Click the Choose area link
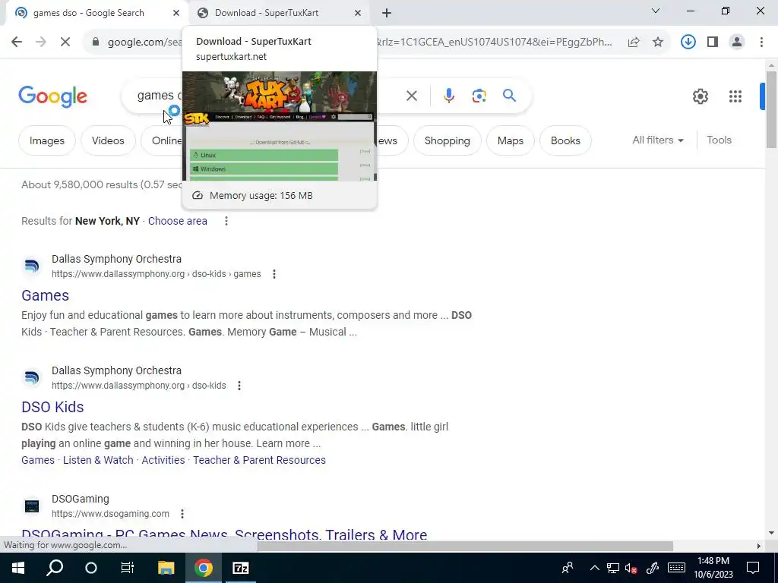The image size is (778, 583). 178,221
